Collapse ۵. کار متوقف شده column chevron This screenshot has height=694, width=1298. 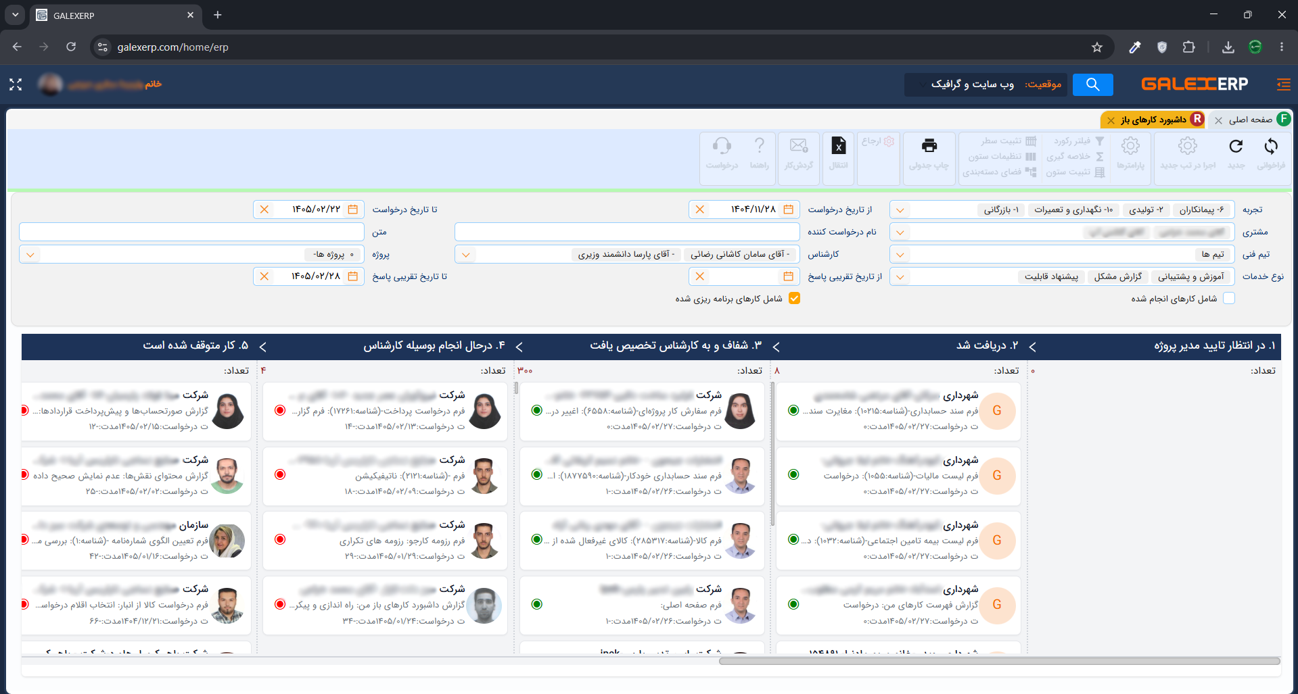click(262, 347)
